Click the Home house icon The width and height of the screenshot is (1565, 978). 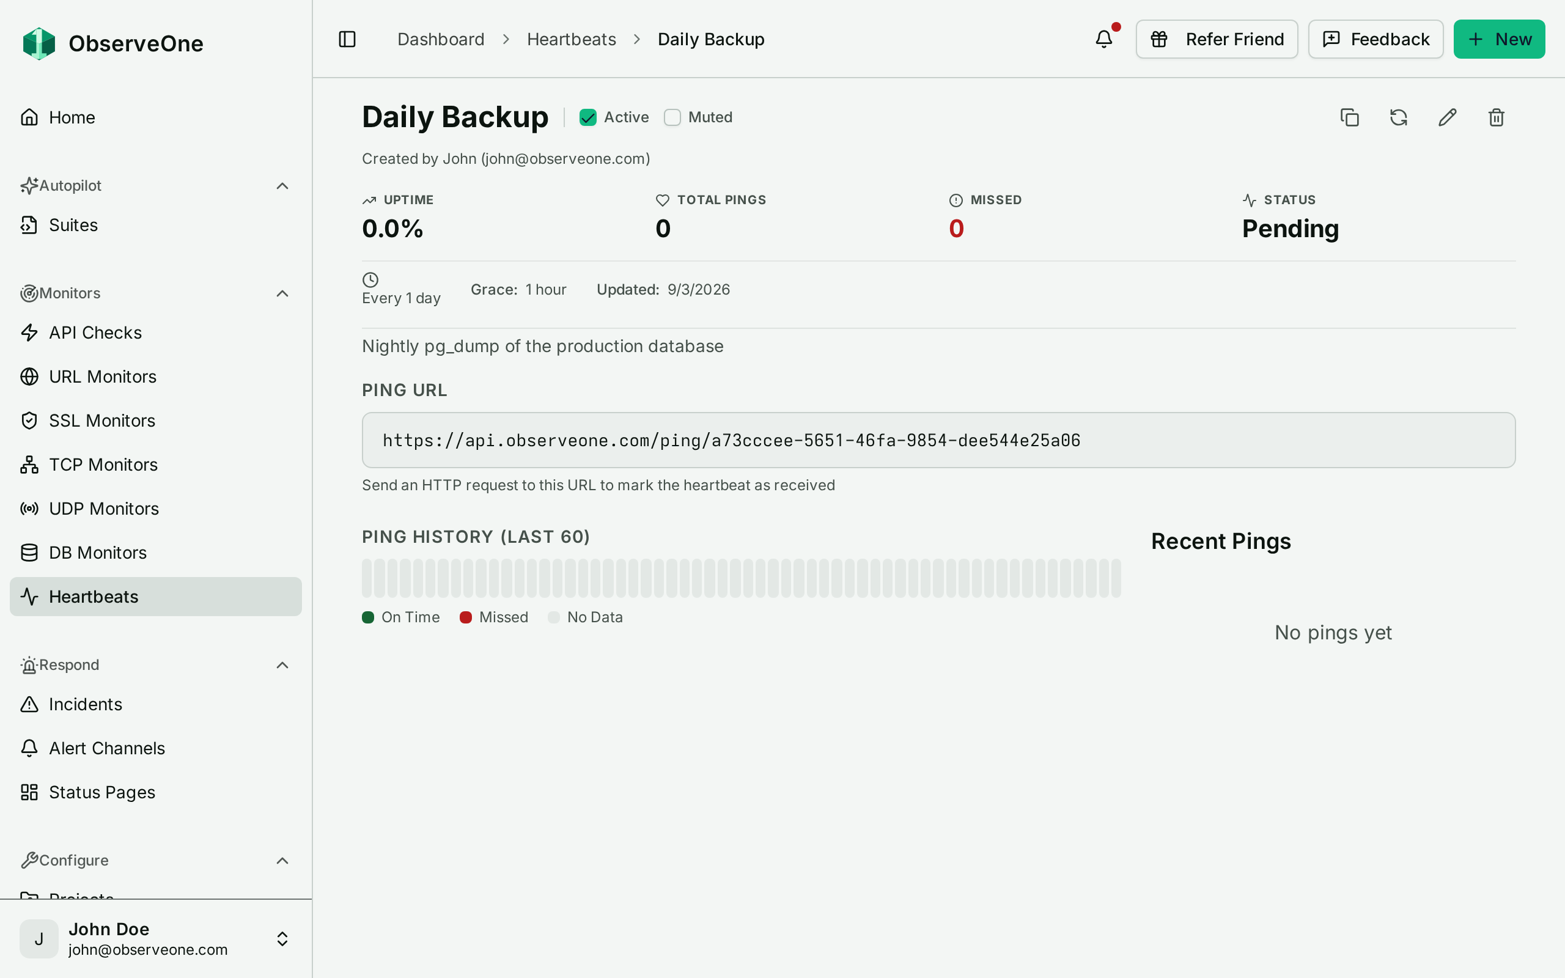pyautogui.click(x=29, y=117)
